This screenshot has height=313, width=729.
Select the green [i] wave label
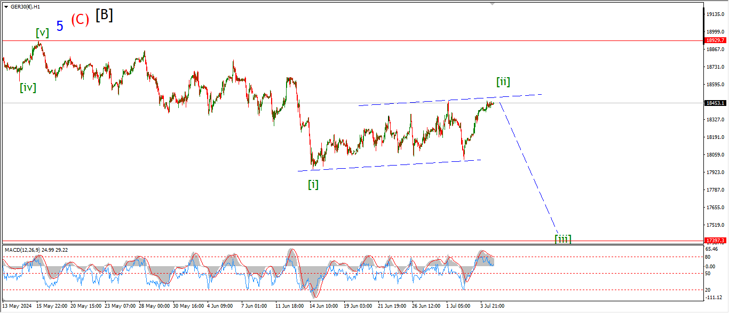313,185
